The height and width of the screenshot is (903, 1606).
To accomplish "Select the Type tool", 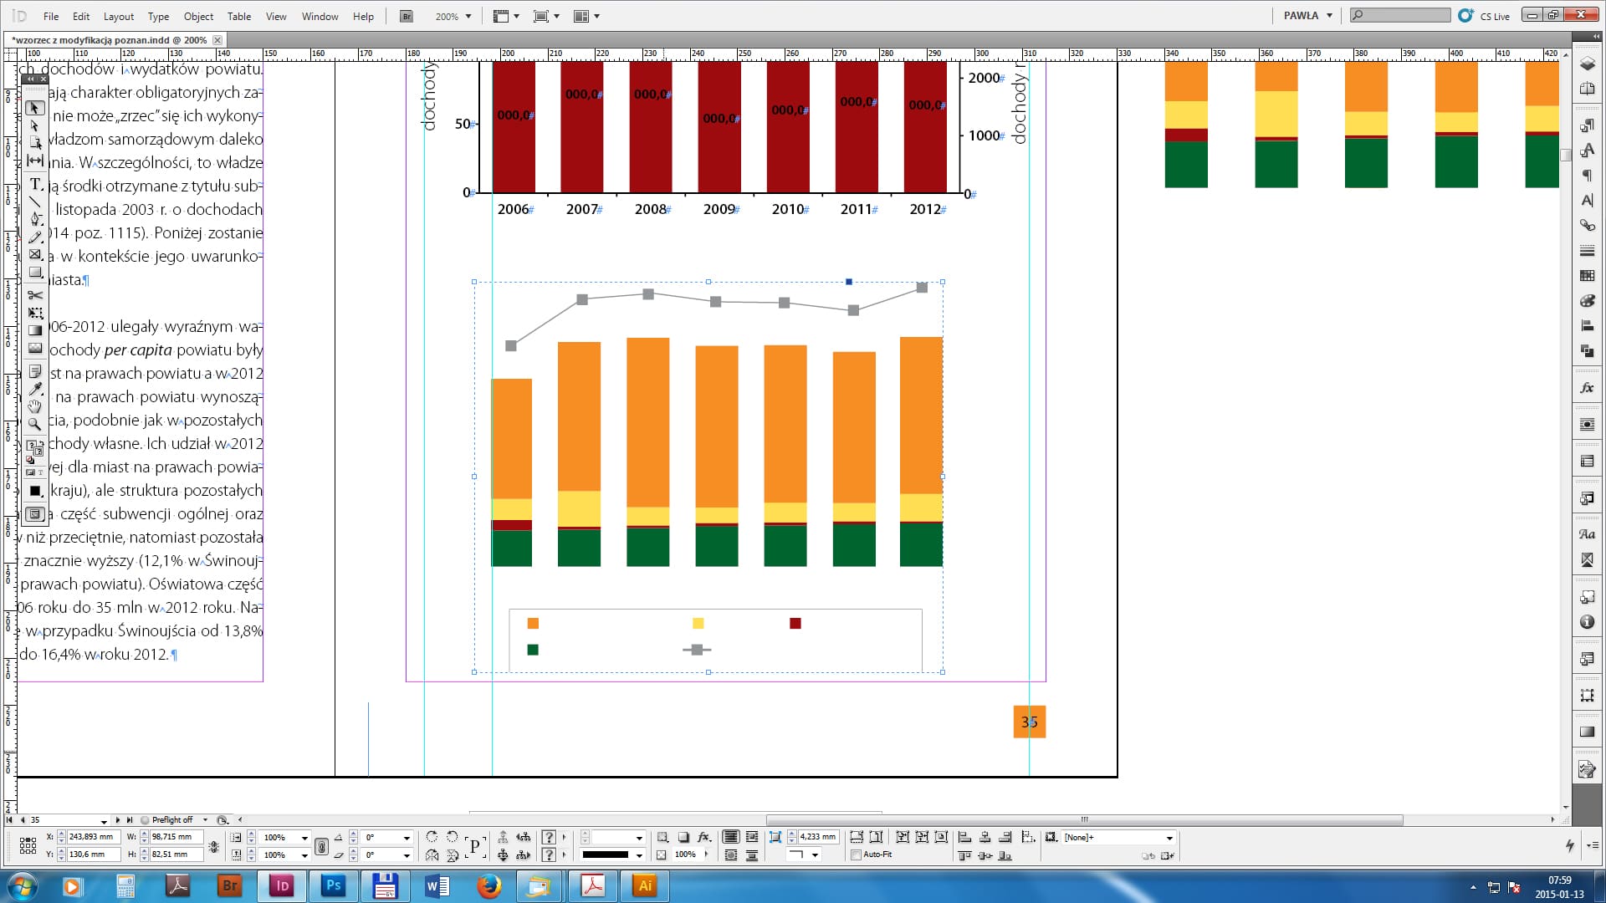I will point(35,184).
